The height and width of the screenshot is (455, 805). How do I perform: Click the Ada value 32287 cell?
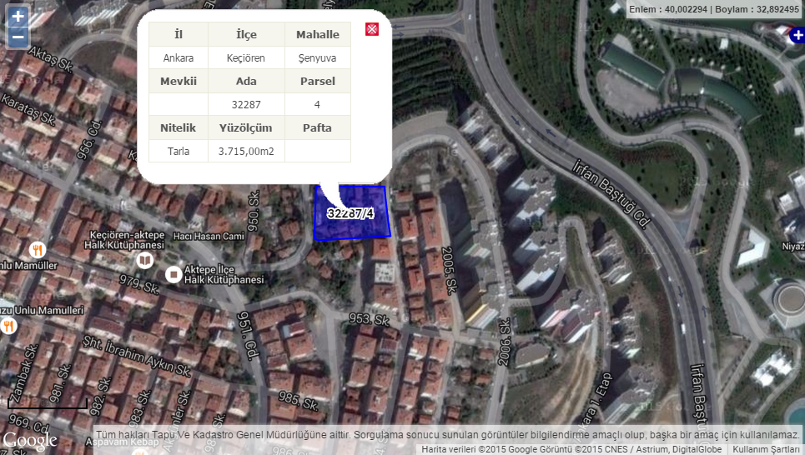(x=246, y=105)
